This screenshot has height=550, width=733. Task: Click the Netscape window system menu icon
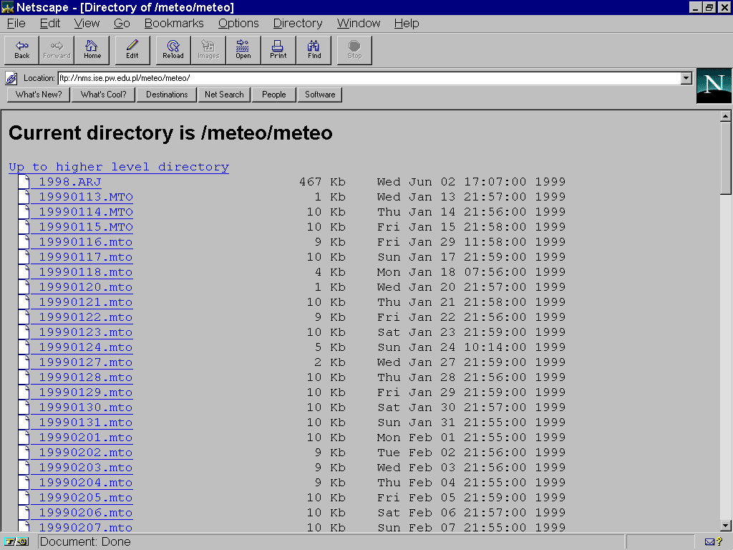tap(7, 7)
